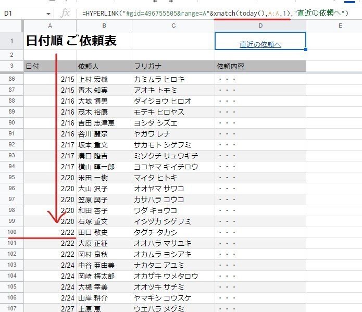
Task: Select cell with name 上村 宏機
Action: click(x=104, y=80)
